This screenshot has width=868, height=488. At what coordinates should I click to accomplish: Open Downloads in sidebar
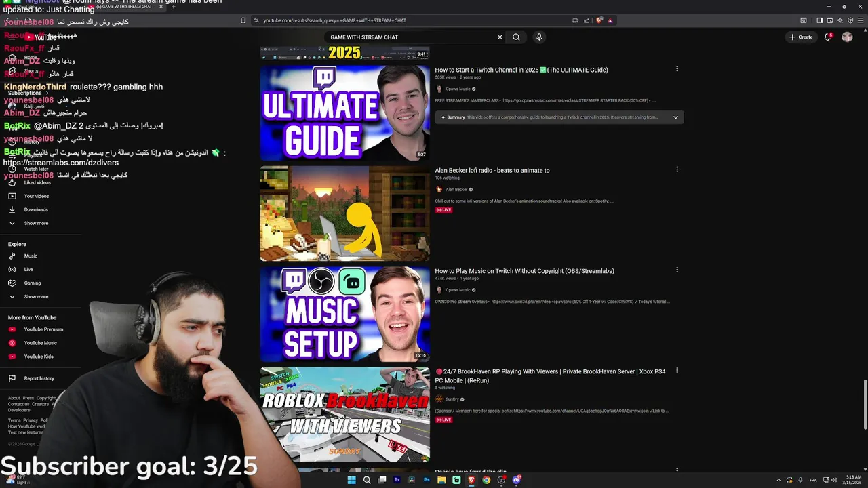(x=36, y=209)
